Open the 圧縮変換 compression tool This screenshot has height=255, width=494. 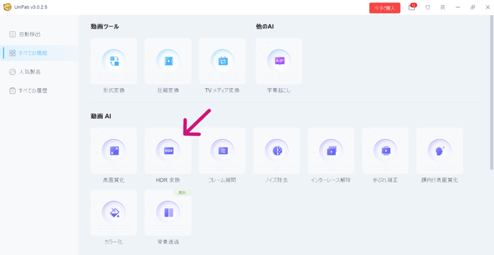click(168, 62)
